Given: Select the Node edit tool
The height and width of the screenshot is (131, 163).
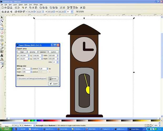Looking at the screenshot, I should coord(2,21).
